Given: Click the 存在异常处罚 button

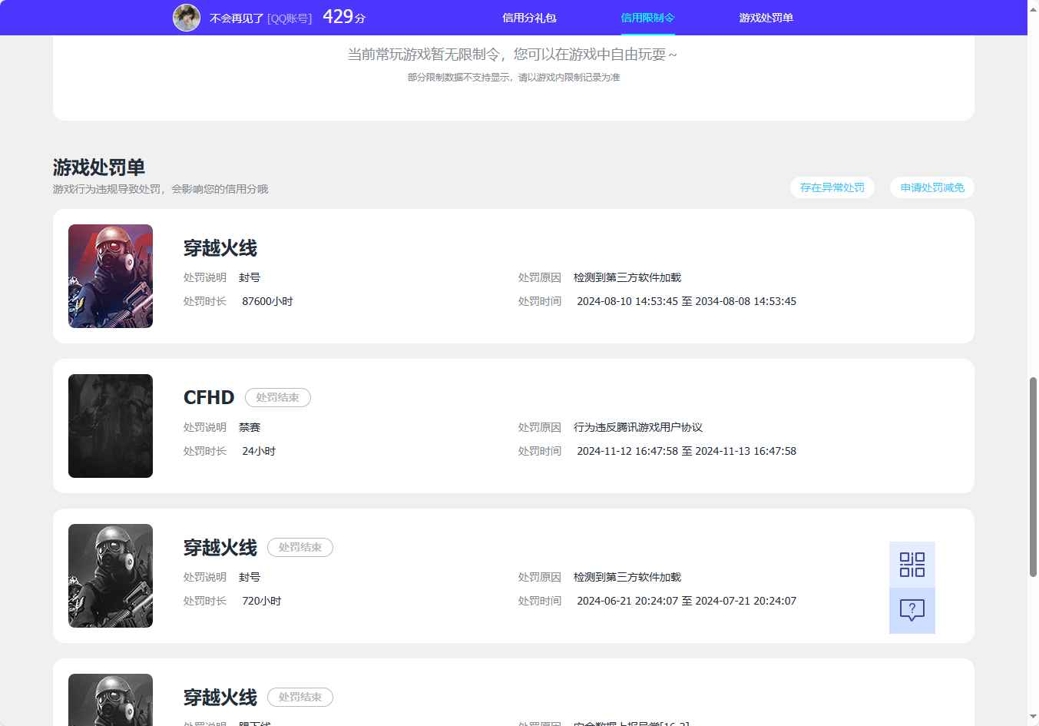Looking at the screenshot, I should (832, 187).
